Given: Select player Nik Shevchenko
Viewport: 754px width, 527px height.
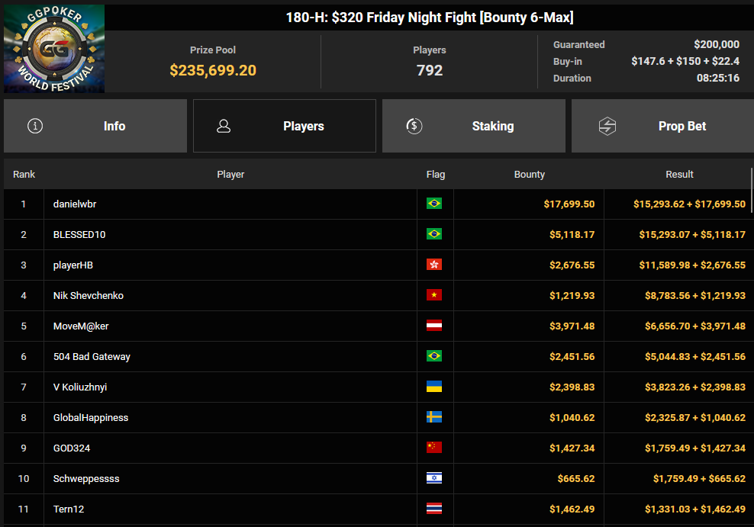Looking at the screenshot, I should 88,295.
